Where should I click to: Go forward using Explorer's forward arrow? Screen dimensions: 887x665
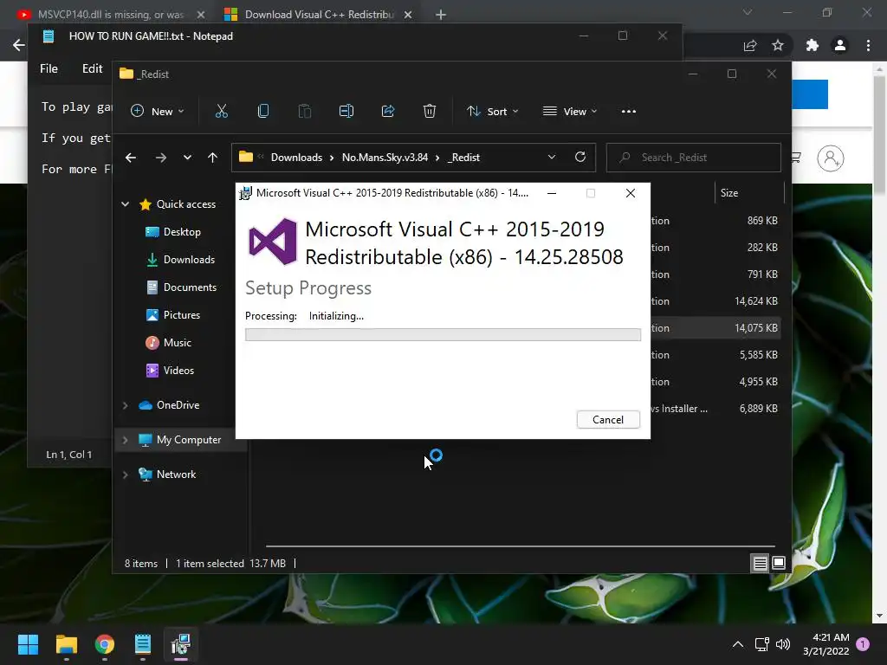[x=160, y=158]
